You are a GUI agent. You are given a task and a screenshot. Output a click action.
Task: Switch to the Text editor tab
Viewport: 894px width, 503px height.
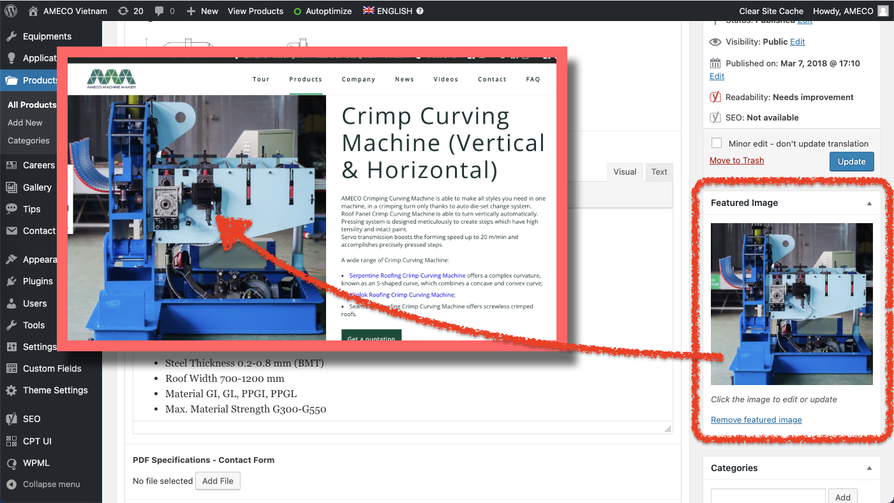tap(659, 172)
